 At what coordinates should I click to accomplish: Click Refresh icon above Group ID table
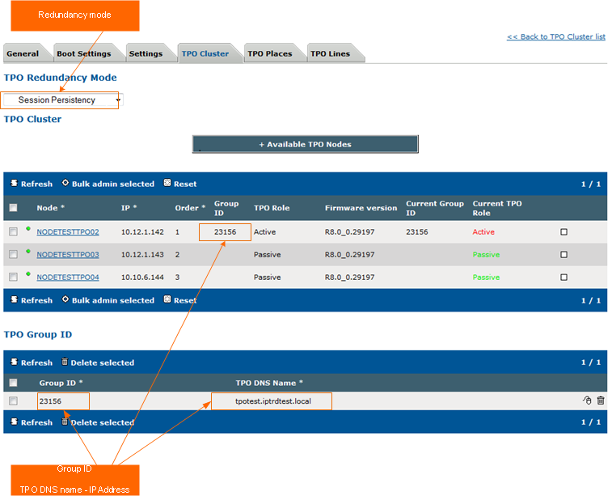tap(14, 362)
